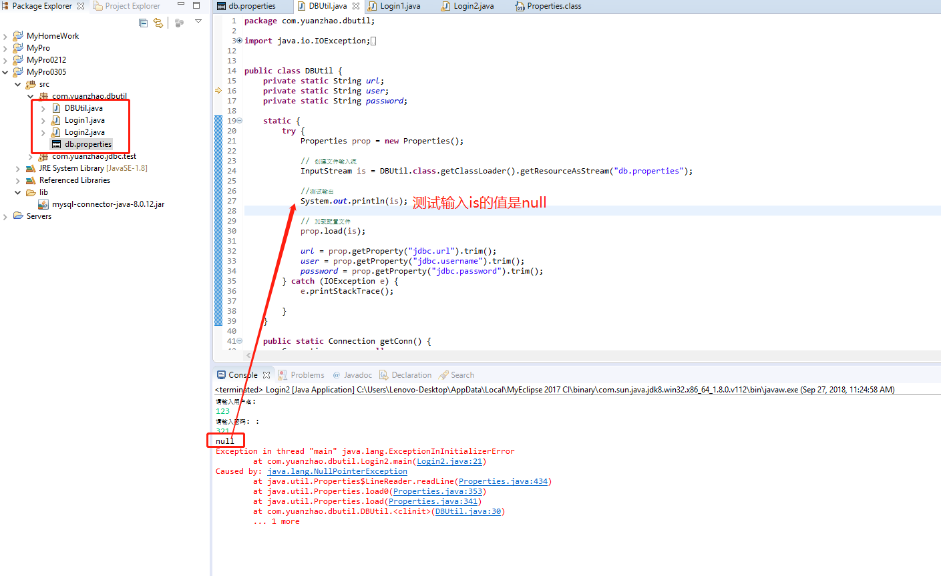Open Properties.java:341 stack link
Image resolution: width=941 pixels, height=576 pixels.
pos(433,501)
